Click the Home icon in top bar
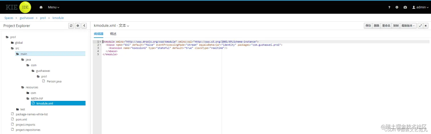431x134 pixels. click(41, 7)
